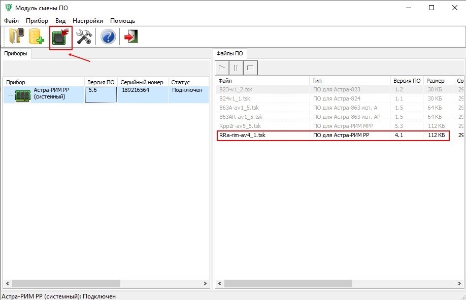Sort devices by Серийный номер column header
466x300 pixels.
pos(142,82)
